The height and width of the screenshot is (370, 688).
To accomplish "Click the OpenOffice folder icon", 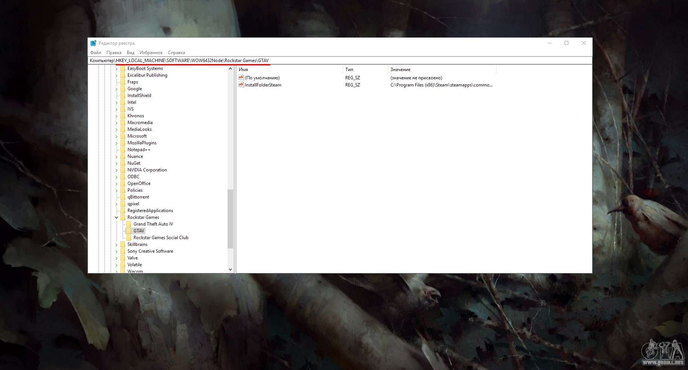I will 123,183.
